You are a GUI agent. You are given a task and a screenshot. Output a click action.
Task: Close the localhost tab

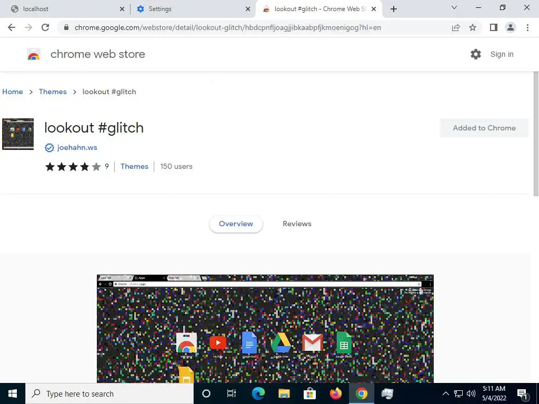click(122, 9)
